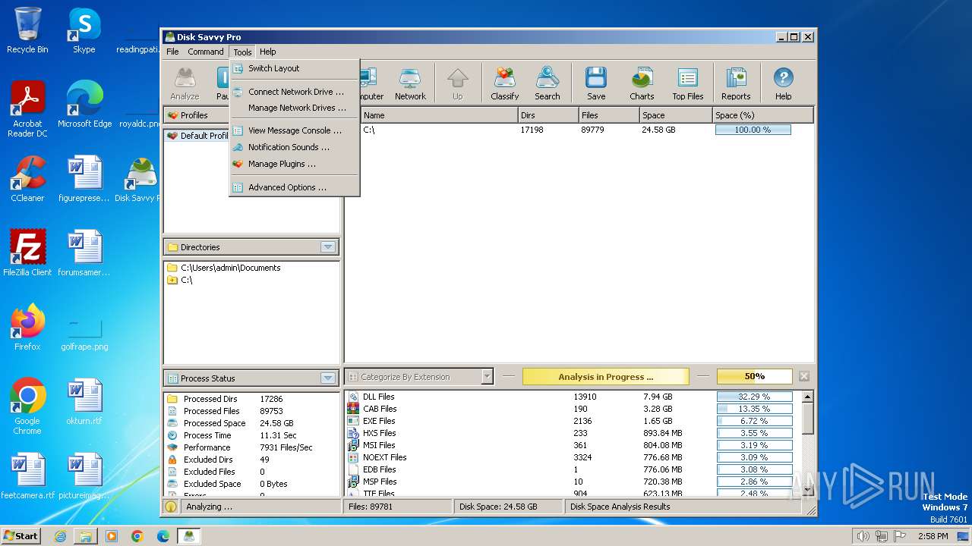The width and height of the screenshot is (972, 546).
Task: Open the Network toolbar icon
Action: pyautogui.click(x=410, y=83)
